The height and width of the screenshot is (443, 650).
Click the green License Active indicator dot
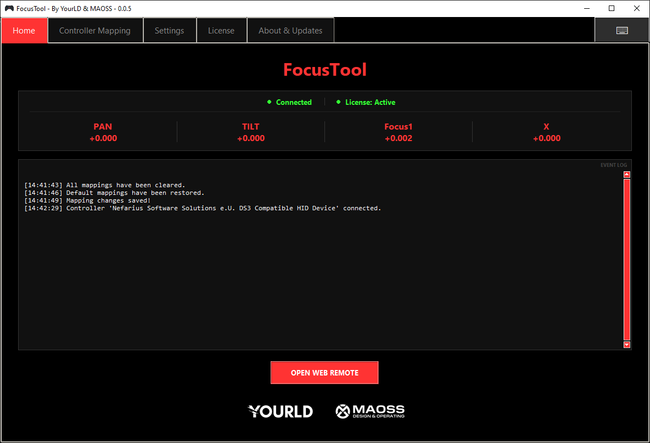338,102
